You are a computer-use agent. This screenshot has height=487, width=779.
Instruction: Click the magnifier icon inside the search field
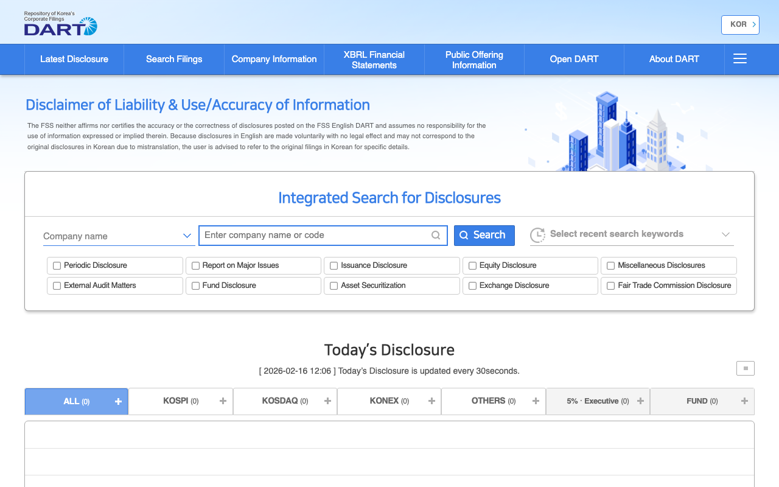[435, 235]
